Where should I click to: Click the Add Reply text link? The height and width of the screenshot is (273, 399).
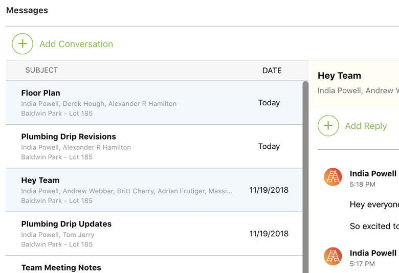(366, 126)
